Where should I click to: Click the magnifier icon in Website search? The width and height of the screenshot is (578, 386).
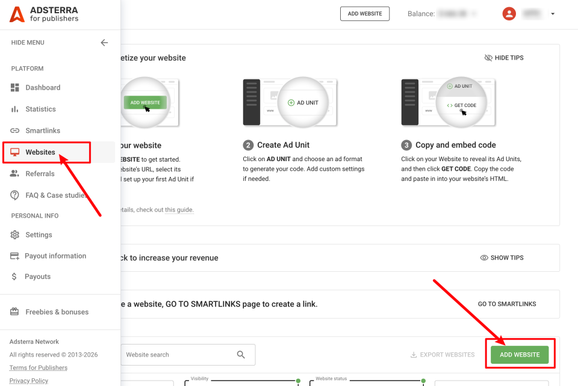241,355
